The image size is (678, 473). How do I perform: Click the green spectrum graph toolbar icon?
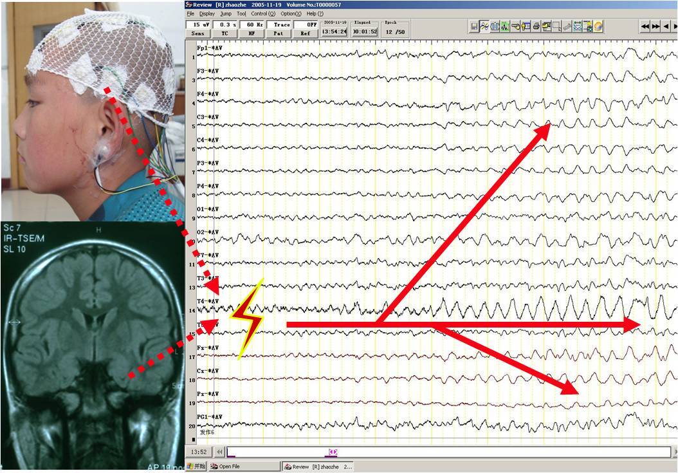tap(505, 26)
